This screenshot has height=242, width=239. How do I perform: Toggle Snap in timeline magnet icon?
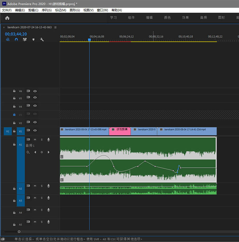tap(16, 39)
